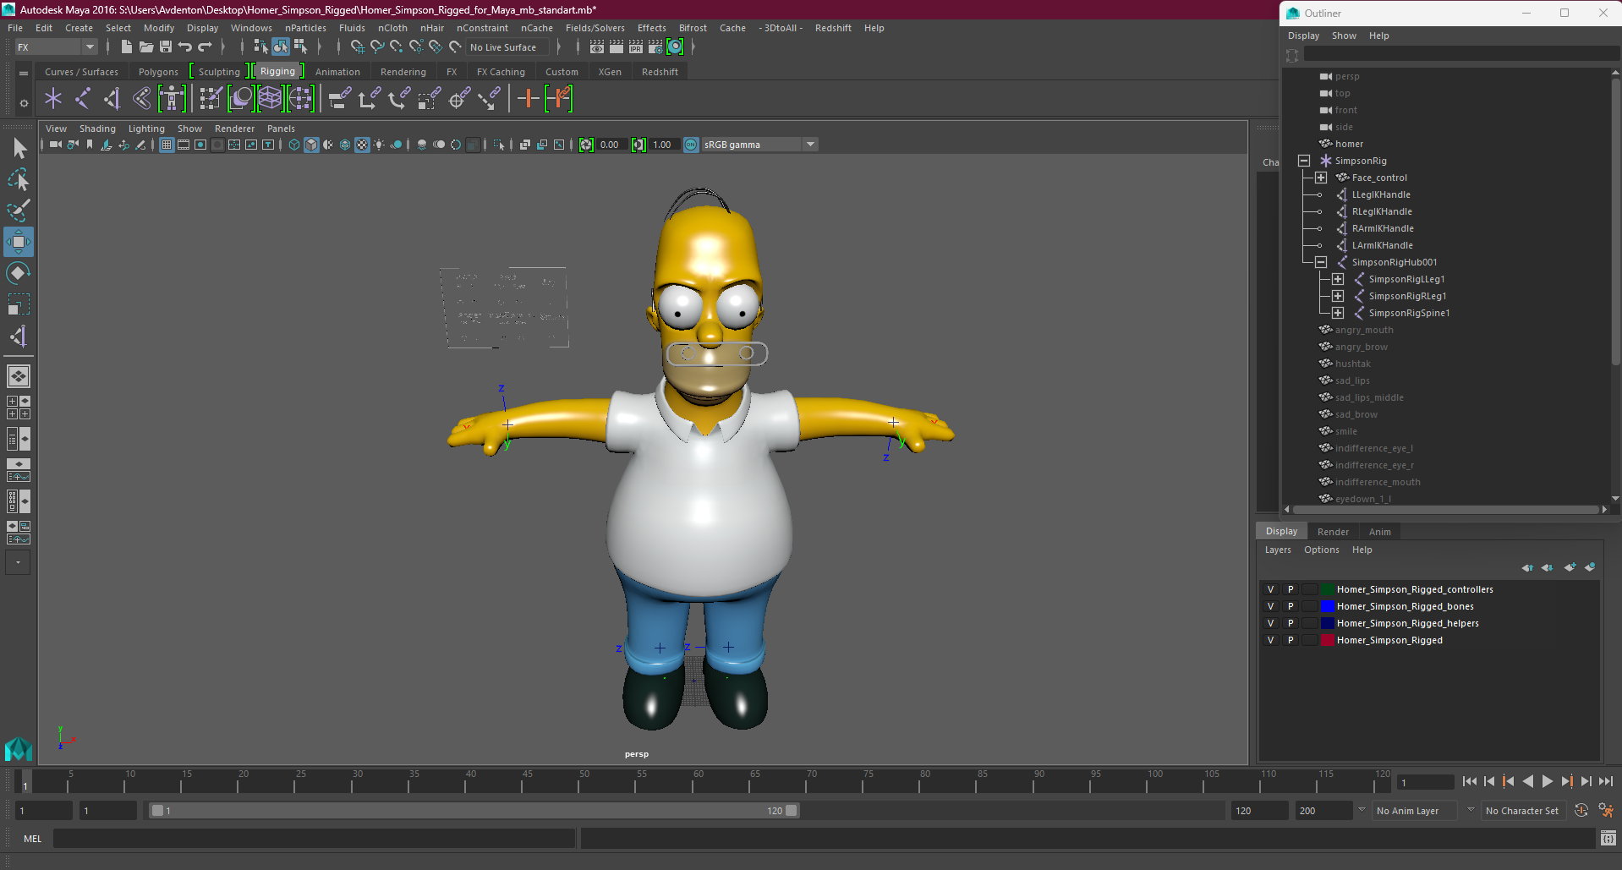Click the Outliner search field

click(x=1461, y=54)
